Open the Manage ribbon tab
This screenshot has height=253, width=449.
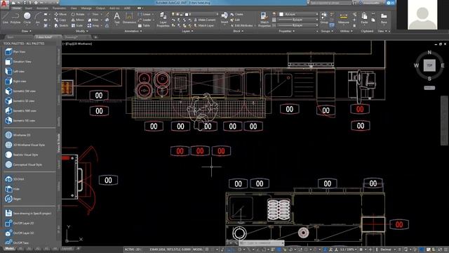coord(86,8)
